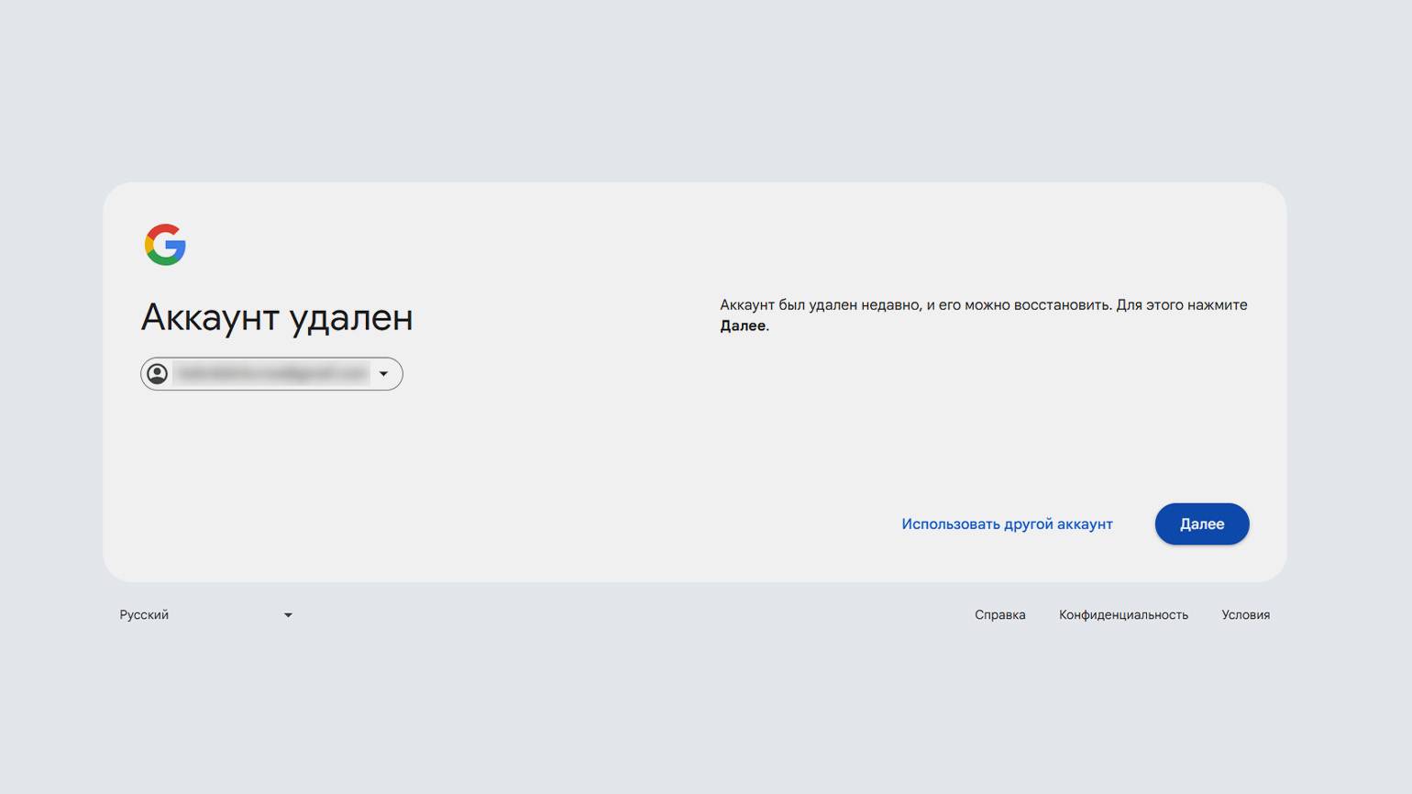Open the Справка help link
Viewport: 1412px width, 794px height.
pyautogui.click(x=1000, y=614)
